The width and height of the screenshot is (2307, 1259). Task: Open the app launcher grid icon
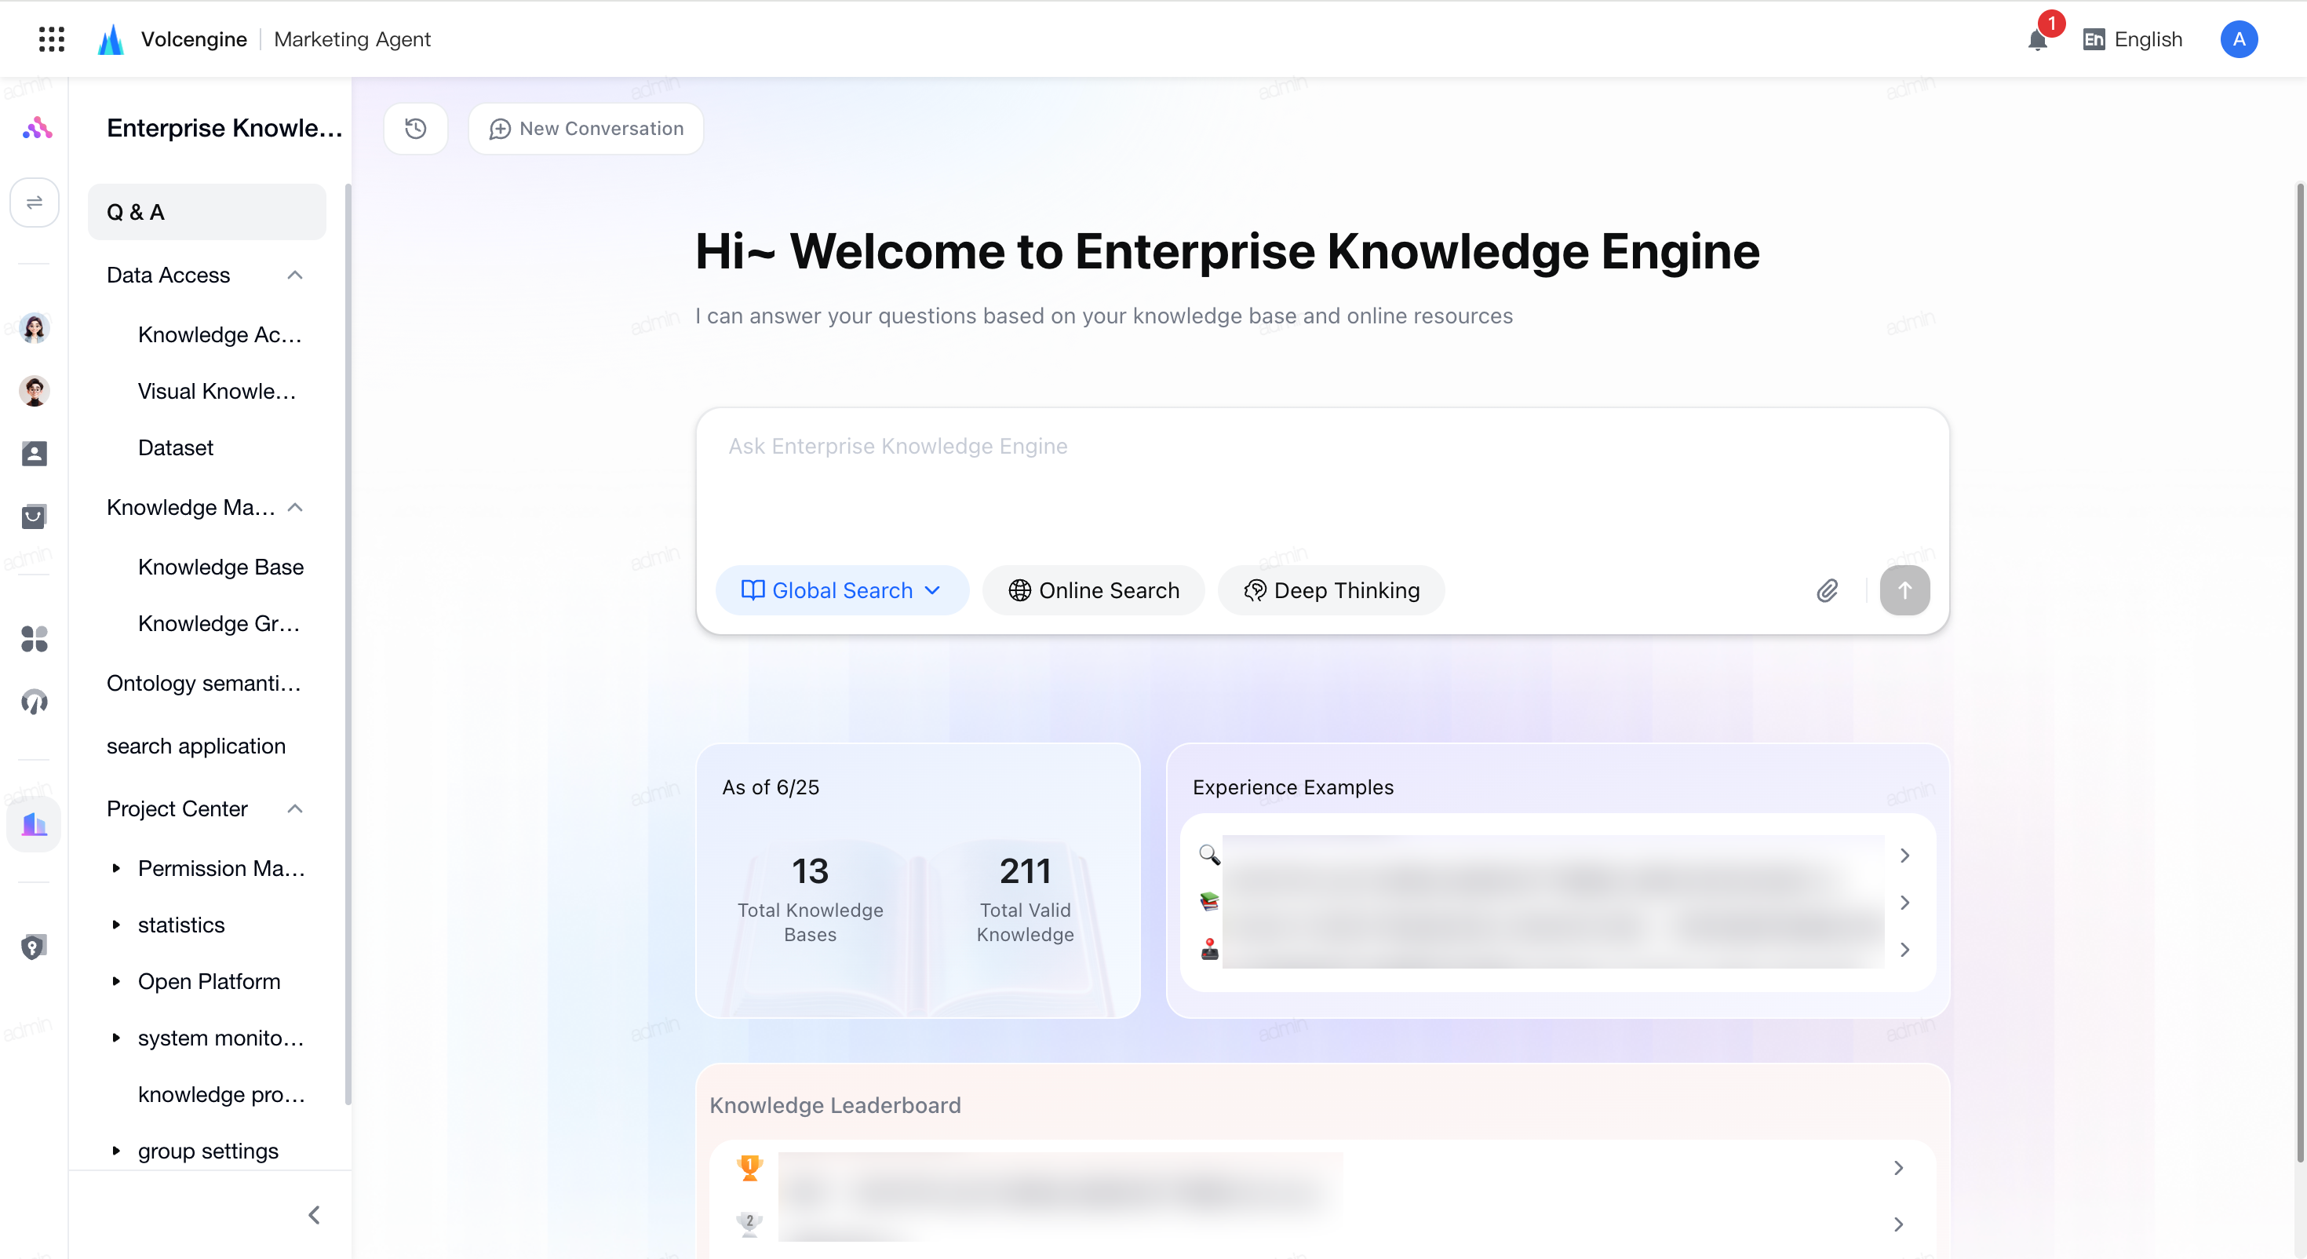[x=52, y=38]
